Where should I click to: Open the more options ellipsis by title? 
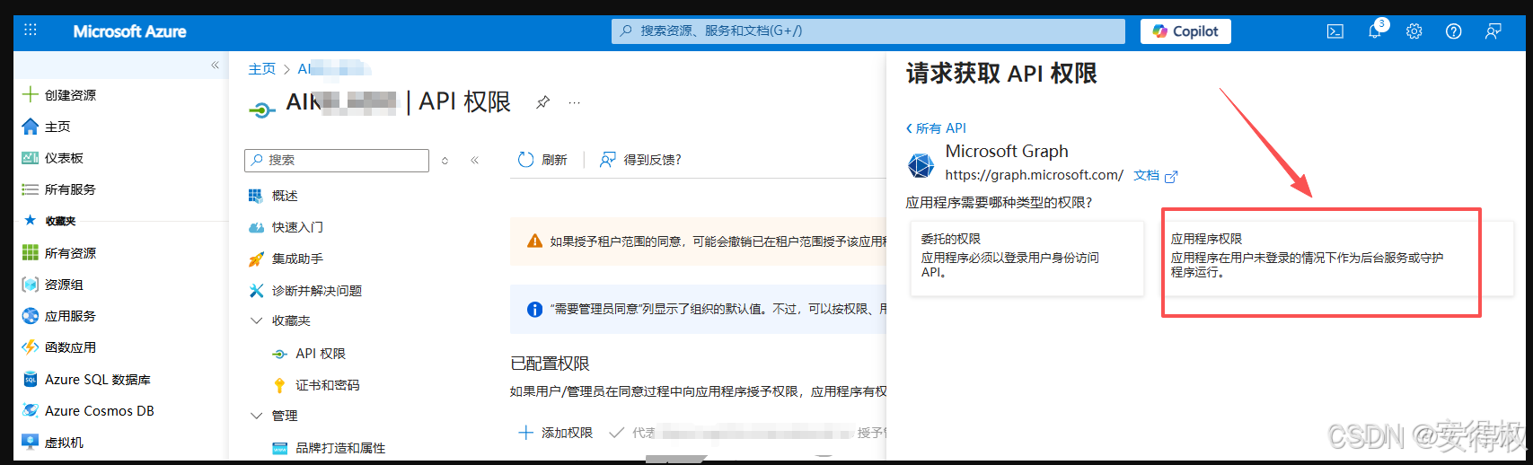tap(575, 102)
